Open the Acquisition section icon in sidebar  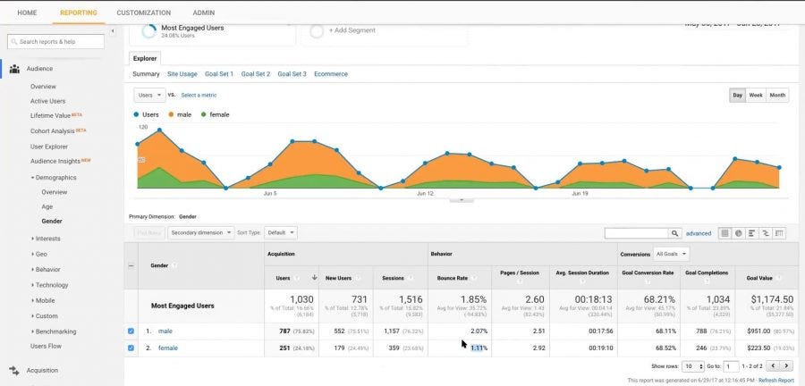pos(14,370)
